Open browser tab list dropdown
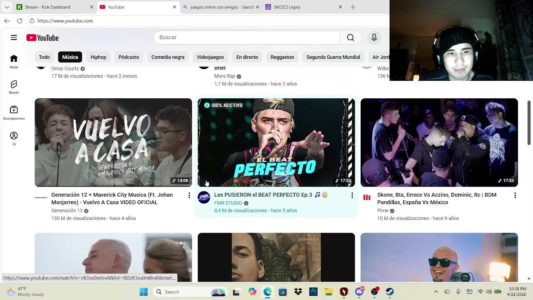Viewport: 533px width, 300px height. coord(7,7)
